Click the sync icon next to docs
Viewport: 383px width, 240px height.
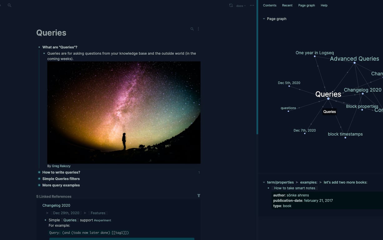(x=231, y=5)
